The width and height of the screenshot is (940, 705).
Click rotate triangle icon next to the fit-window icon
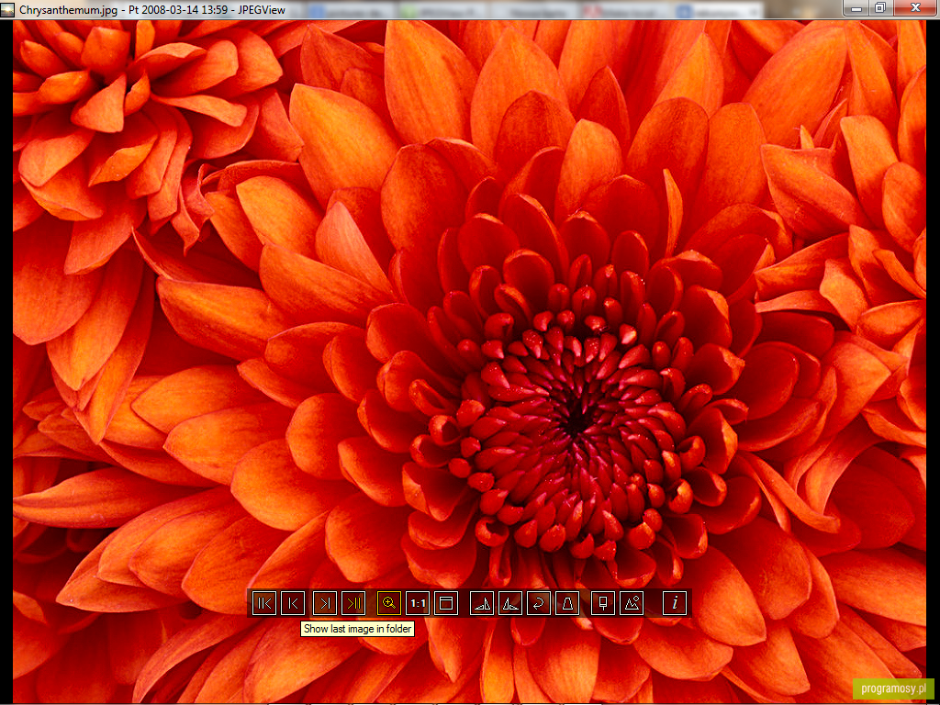click(x=481, y=603)
